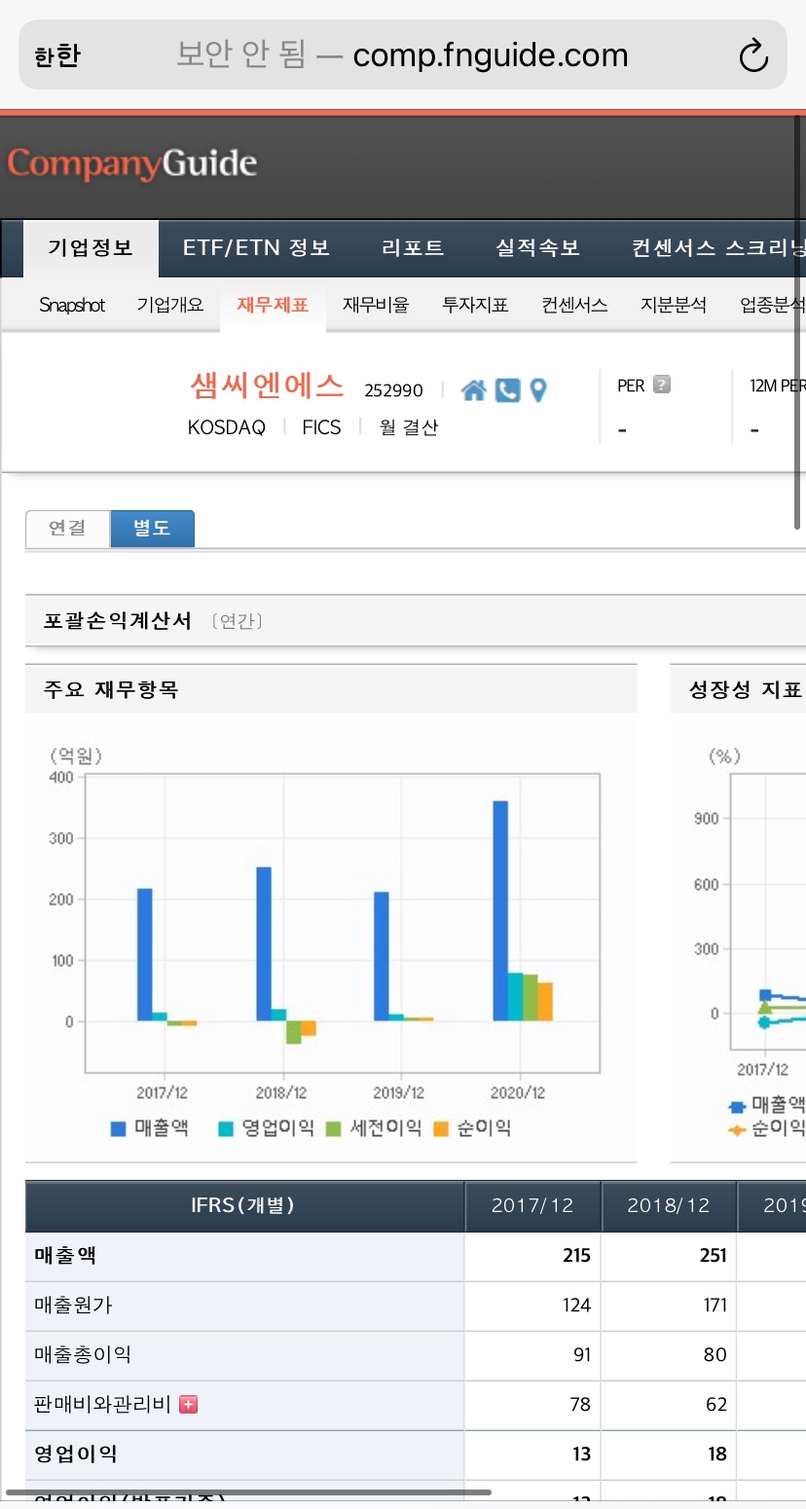The image size is (806, 1509).
Task: Go to the 투자지표 submenu
Action: click(x=475, y=305)
